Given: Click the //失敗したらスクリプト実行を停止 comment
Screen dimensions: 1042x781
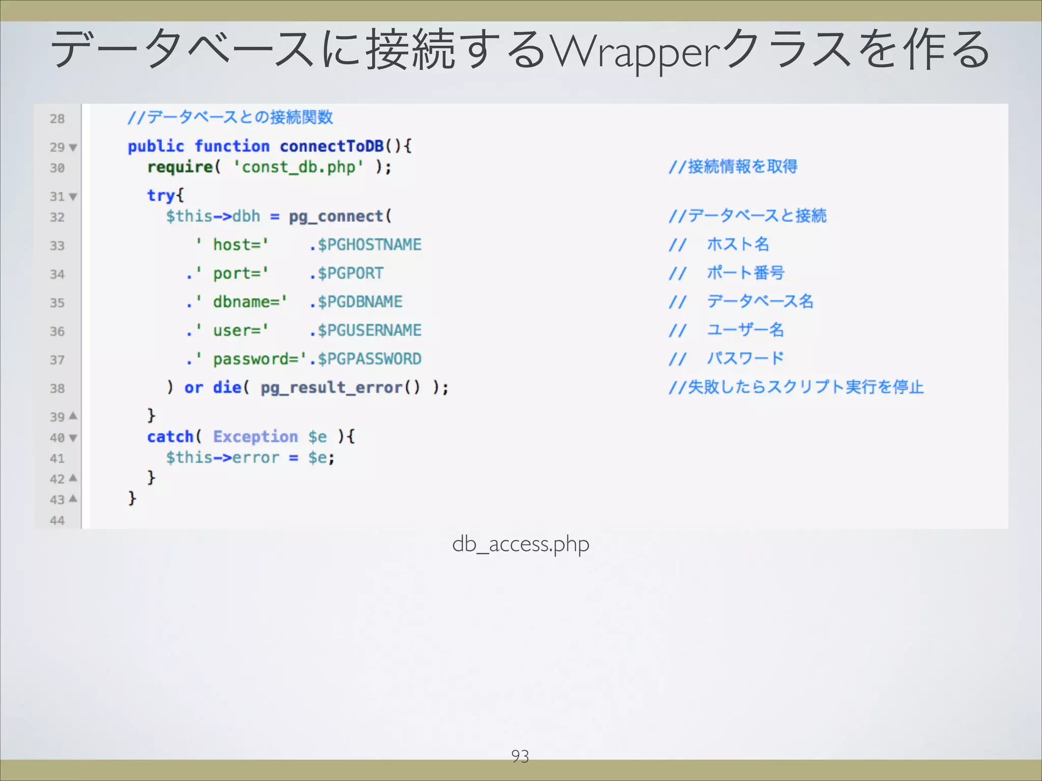Looking at the screenshot, I should [796, 387].
